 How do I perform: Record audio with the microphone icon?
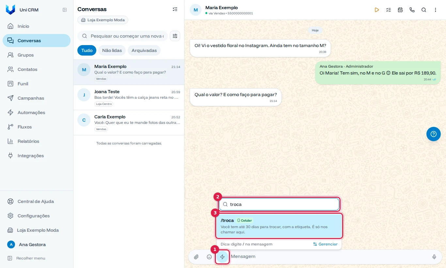pos(434,257)
